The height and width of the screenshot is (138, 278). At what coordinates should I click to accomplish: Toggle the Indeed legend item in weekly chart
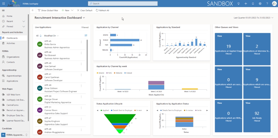128,73
